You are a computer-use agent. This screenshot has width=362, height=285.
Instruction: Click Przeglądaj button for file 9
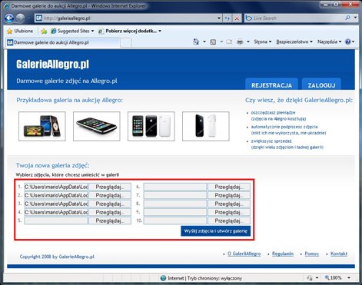(229, 212)
